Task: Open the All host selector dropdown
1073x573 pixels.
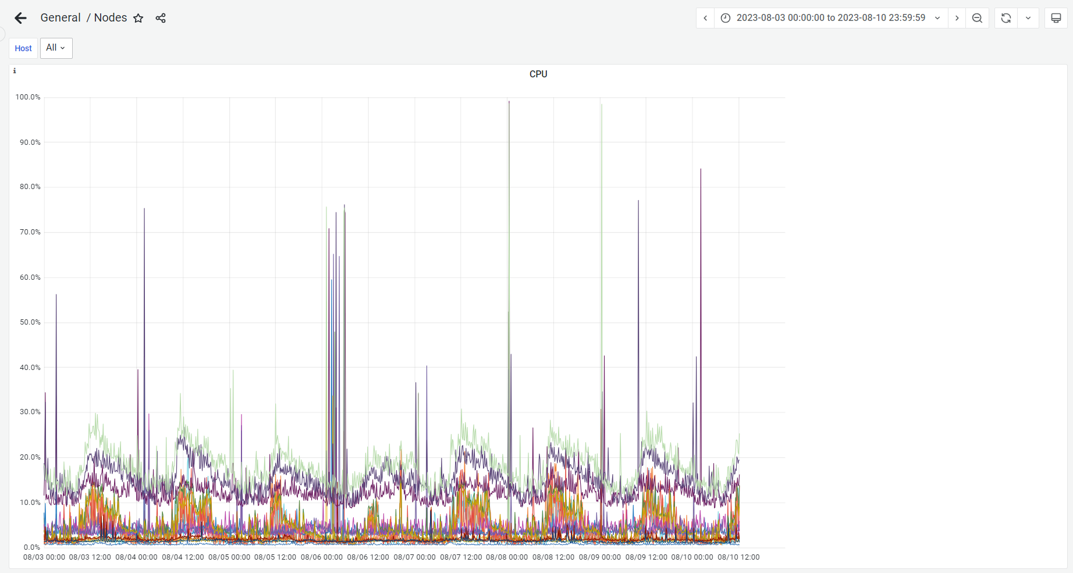Action: 56,48
